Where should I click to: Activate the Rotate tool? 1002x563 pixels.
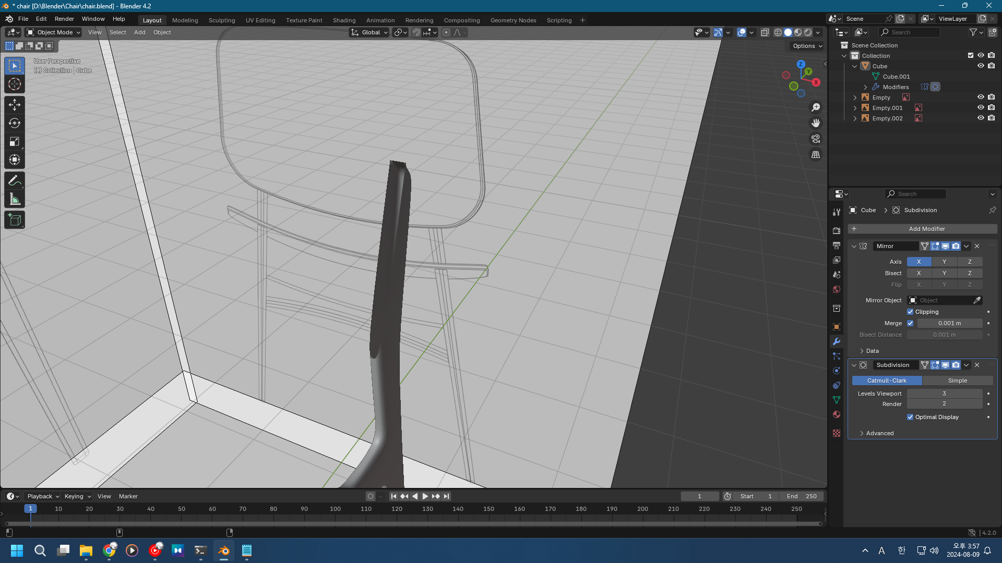pos(15,123)
